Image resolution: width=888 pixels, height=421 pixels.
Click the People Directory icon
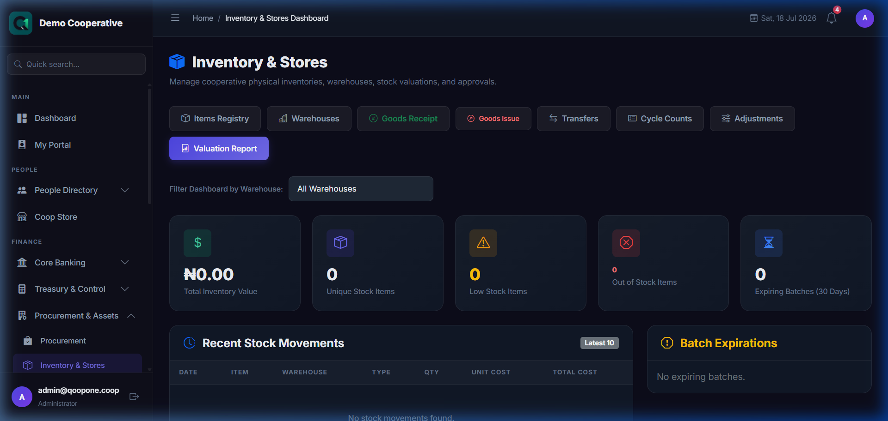[22, 190]
